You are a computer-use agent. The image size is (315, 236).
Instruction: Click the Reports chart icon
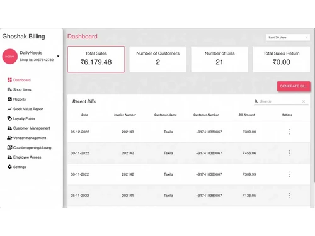coord(9,99)
